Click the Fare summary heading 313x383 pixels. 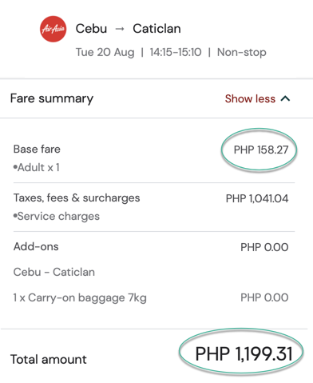(52, 98)
